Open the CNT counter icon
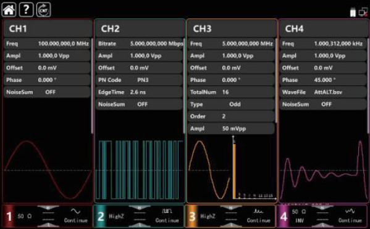This screenshot has width=370, height=229. pos(44,10)
